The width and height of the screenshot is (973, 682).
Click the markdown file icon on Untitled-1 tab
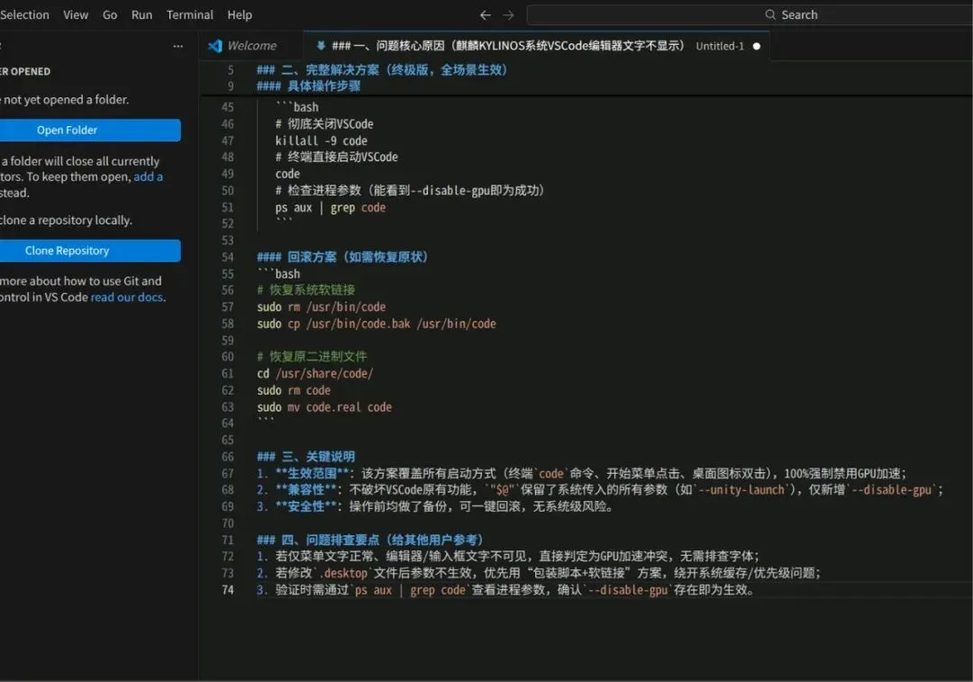321,45
